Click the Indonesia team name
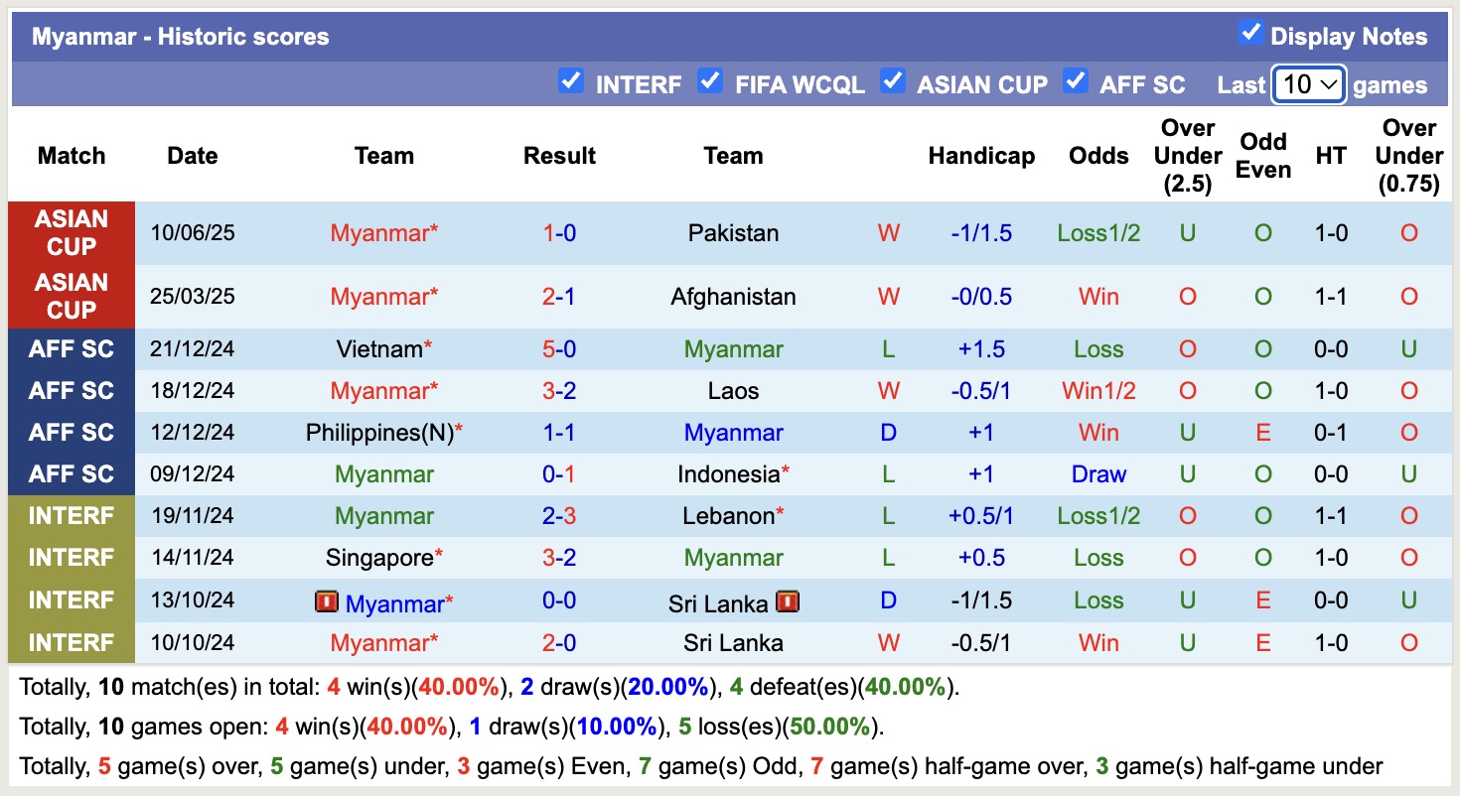The height and width of the screenshot is (796, 1460). click(x=728, y=474)
